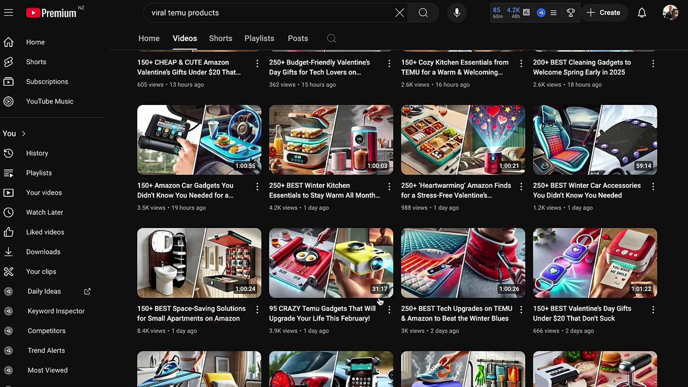Expand the You section chevron
Screen dimensions: 688x387
pos(24,133)
